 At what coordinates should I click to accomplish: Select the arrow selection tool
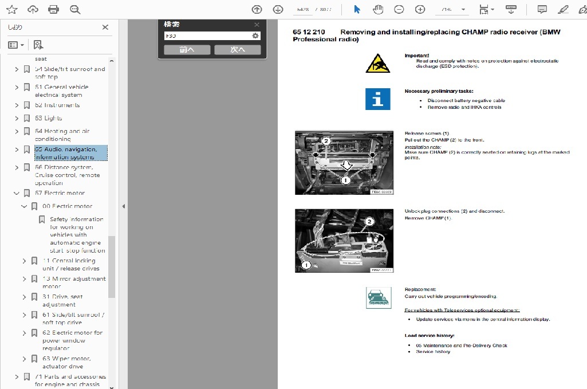pos(357,9)
